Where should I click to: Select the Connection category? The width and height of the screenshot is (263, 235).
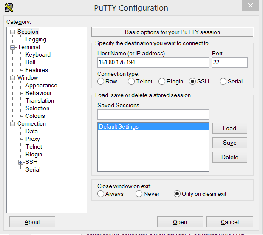[x=31, y=124]
